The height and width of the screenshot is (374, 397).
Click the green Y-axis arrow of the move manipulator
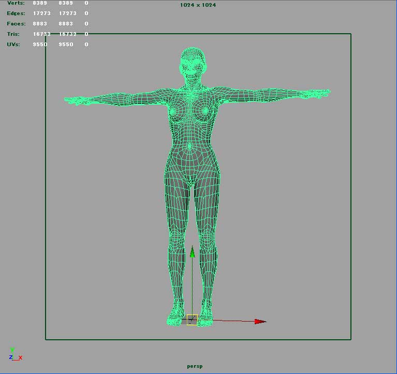coord(192,253)
